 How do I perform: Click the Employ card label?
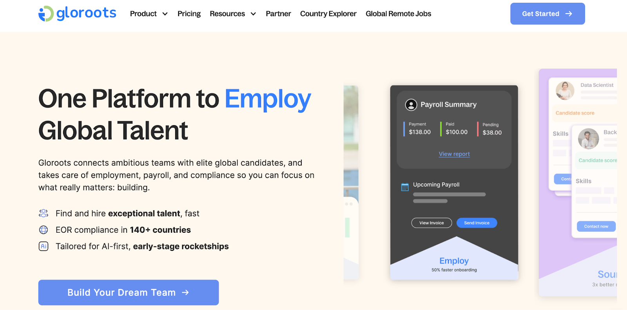454,261
